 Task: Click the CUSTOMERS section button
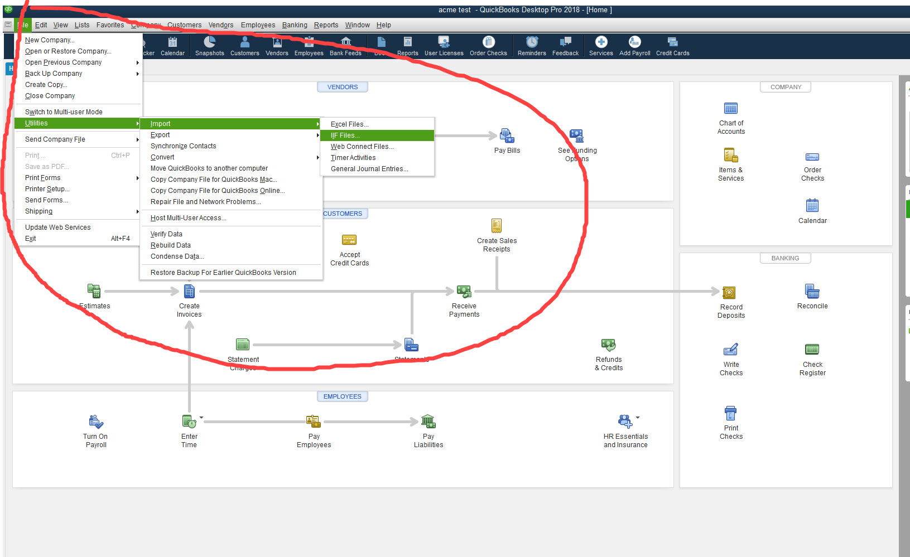coord(343,214)
